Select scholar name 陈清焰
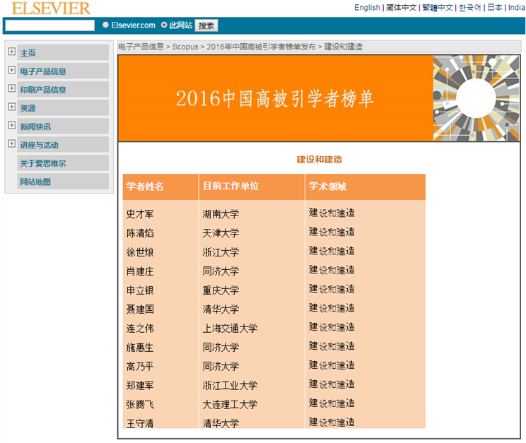The image size is (526, 443). point(140,233)
